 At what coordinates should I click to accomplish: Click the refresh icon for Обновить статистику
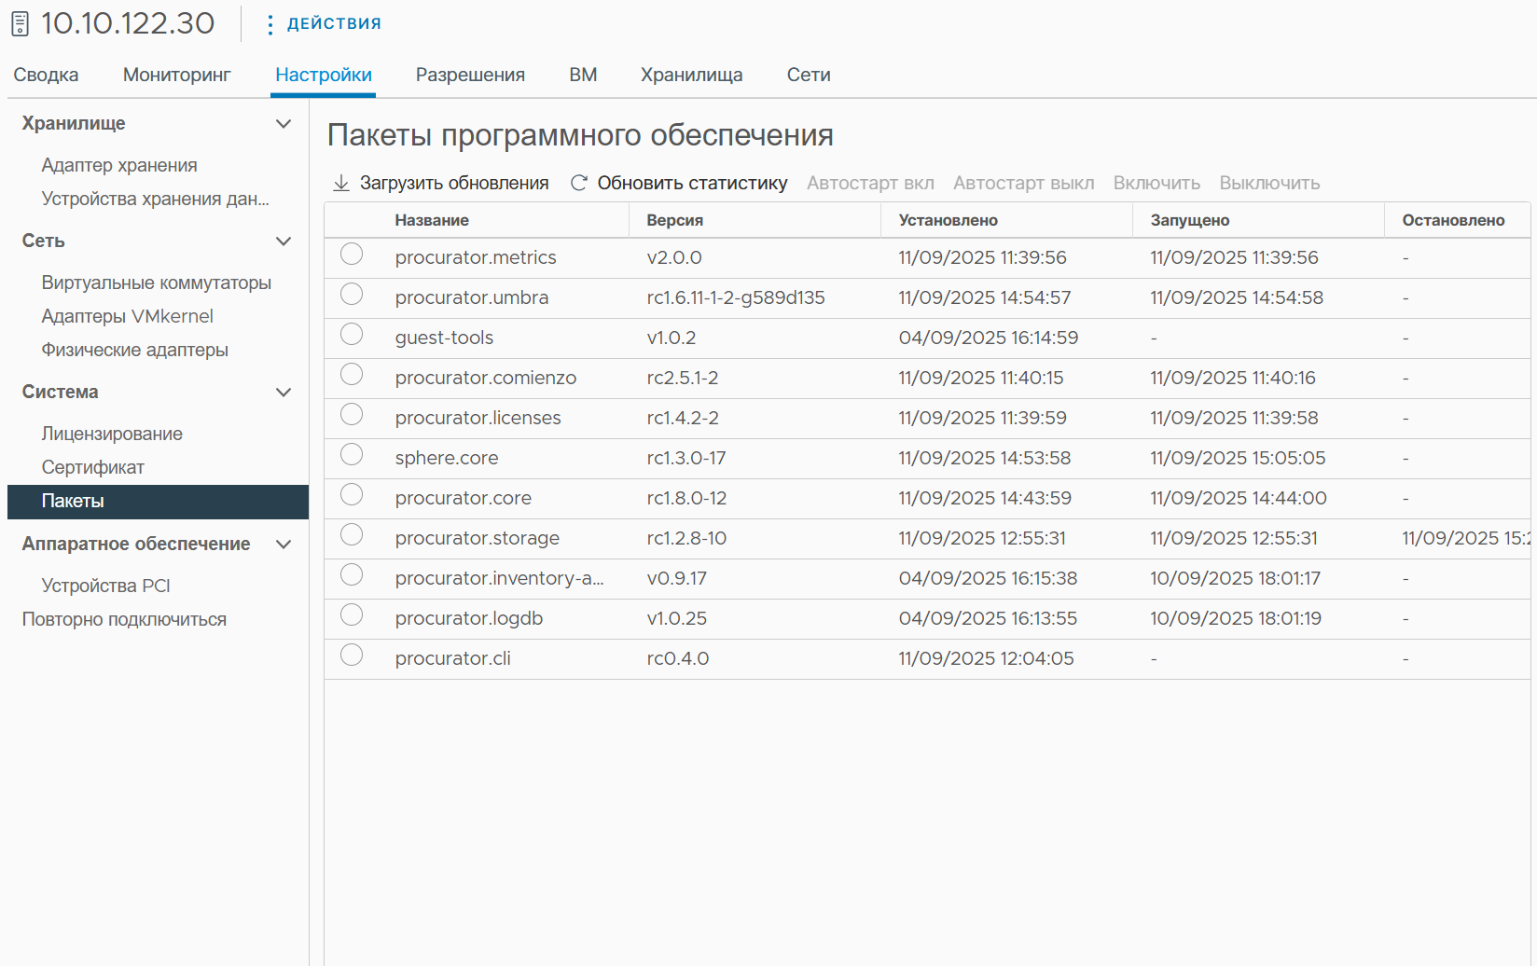(x=578, y=183)
